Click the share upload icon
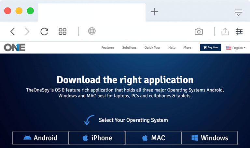 point(225,31)
